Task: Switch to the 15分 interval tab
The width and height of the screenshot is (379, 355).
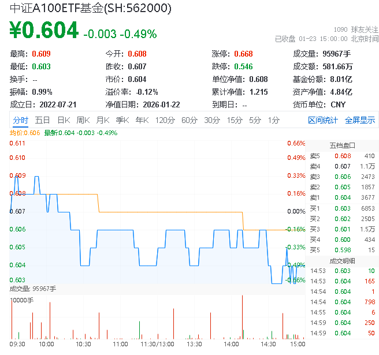Action: 235,120
